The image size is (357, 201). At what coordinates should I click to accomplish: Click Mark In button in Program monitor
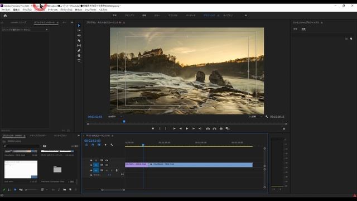pos(160,128)
